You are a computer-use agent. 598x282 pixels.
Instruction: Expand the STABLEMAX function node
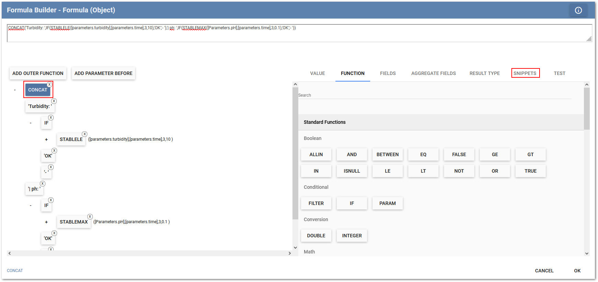pyautogui.click(x=46, y=222)
